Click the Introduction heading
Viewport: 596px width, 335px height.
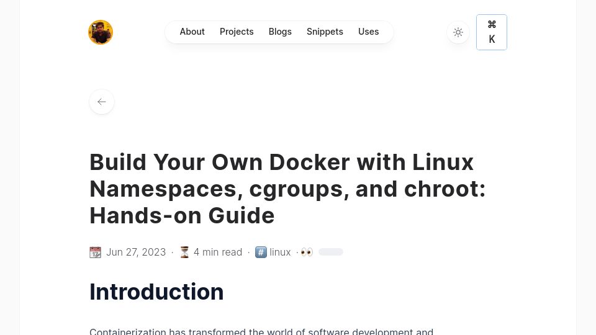coord(156,292)
